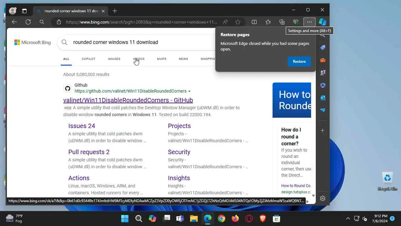Viewport: 401px width, 226px height.
Task: Open Outlook in the sidebar
Action: pos(323,98)
